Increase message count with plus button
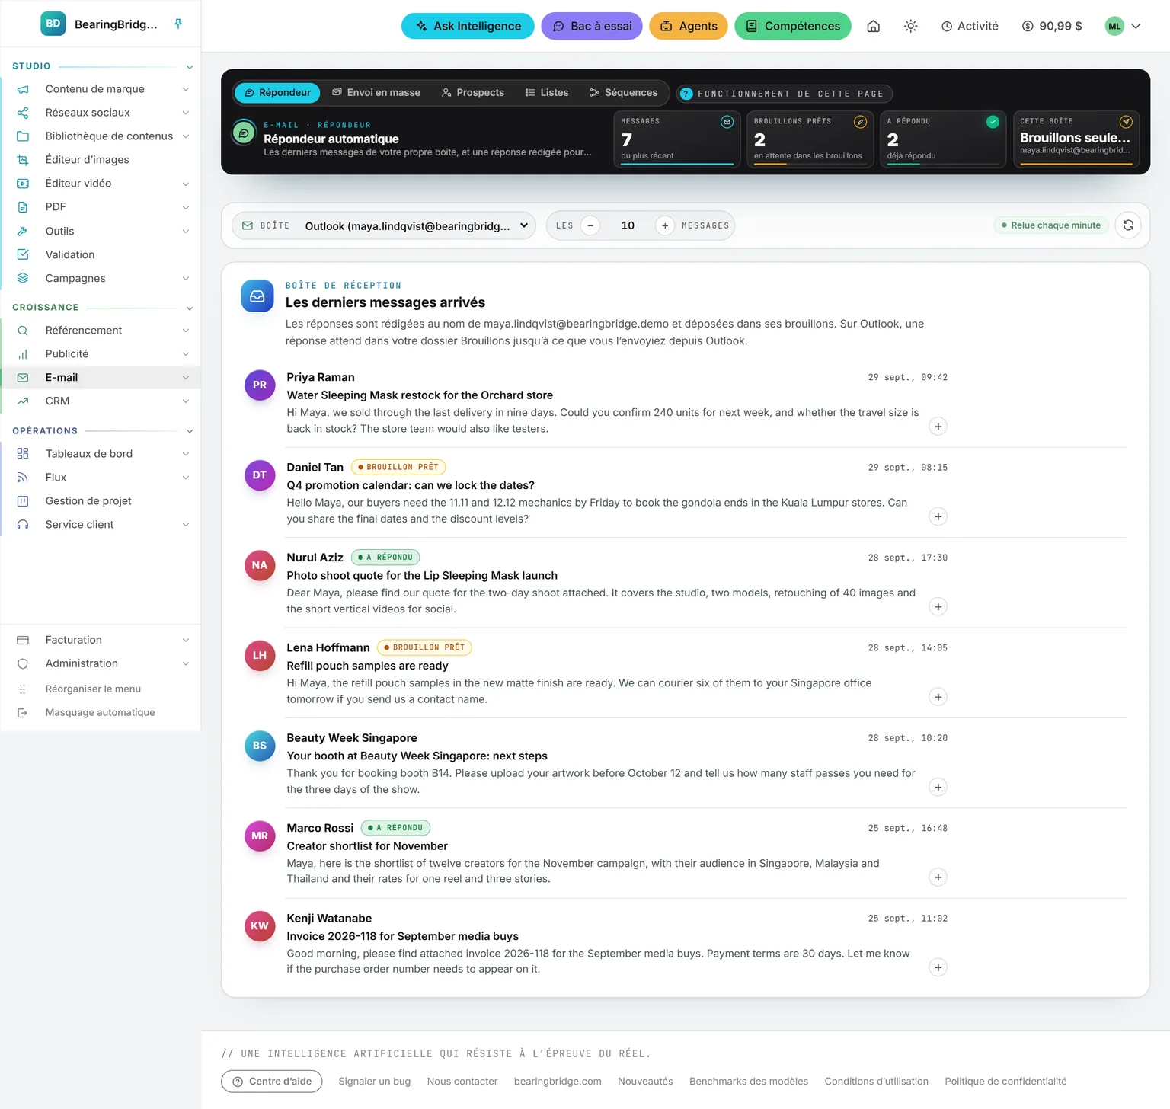The image size is (1170, 1109). 665,225
